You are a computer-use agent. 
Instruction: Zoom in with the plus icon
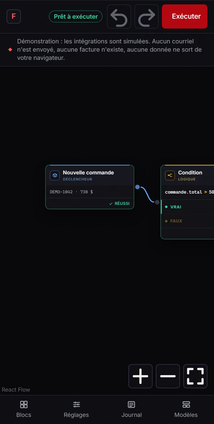140,376
